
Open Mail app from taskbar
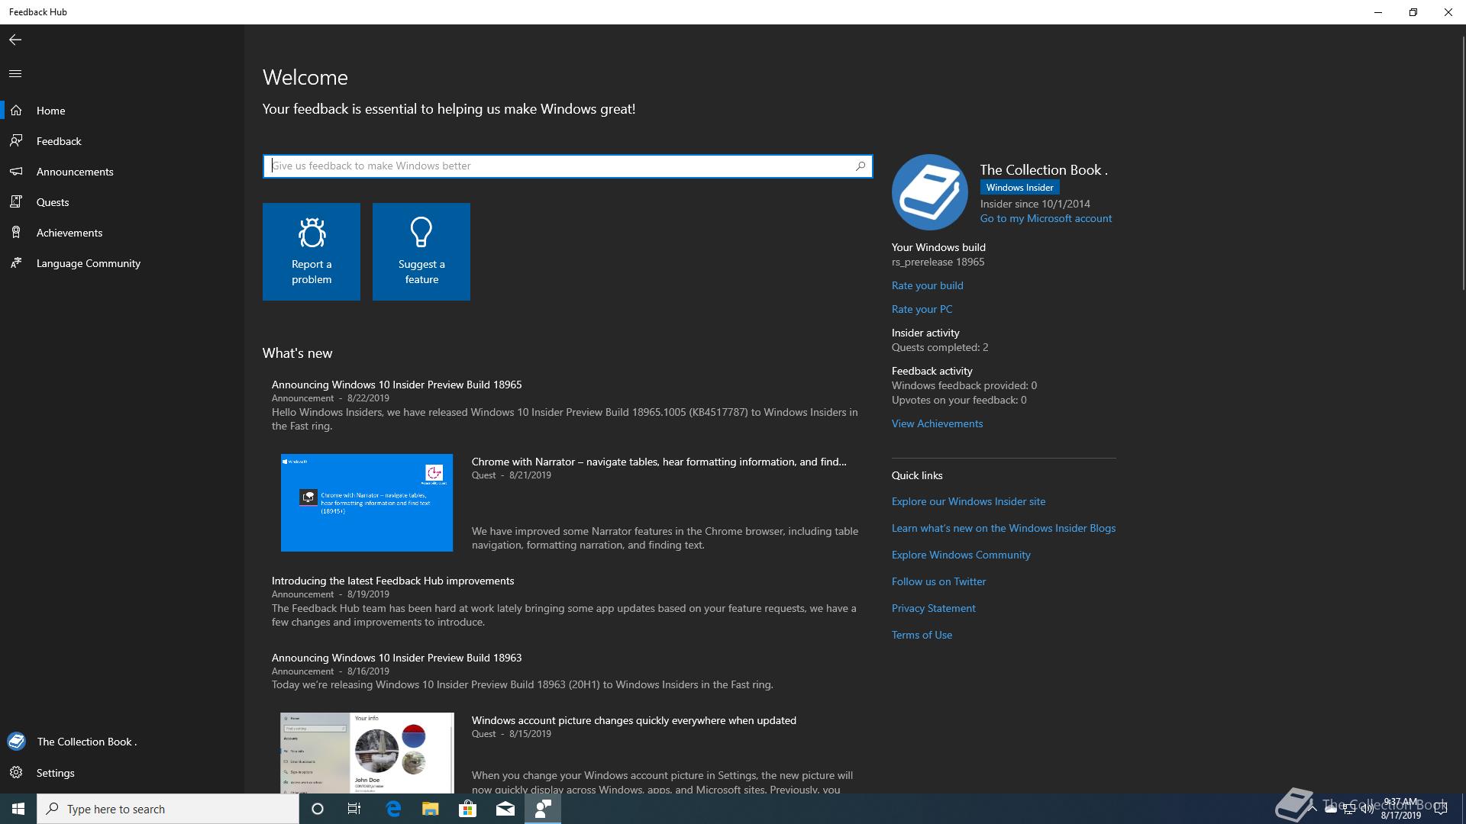coord(505,809)
